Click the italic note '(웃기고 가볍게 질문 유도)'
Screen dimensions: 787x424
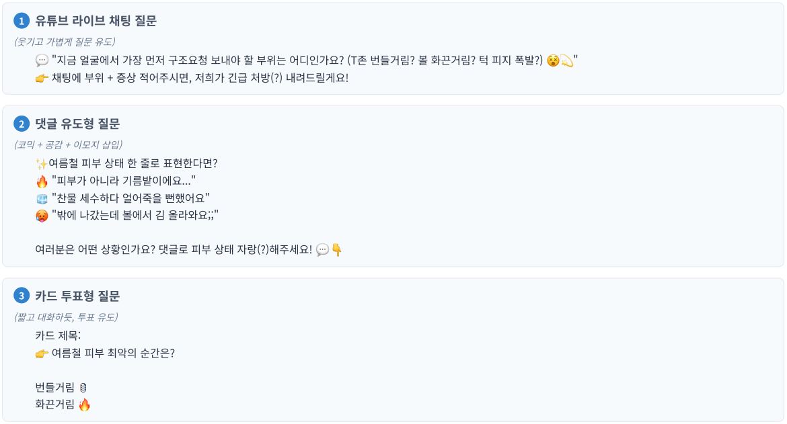coord(65,42)
